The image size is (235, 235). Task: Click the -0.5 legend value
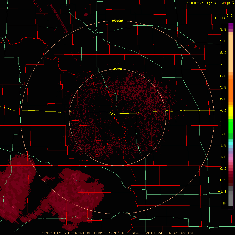tap(222, 180)
